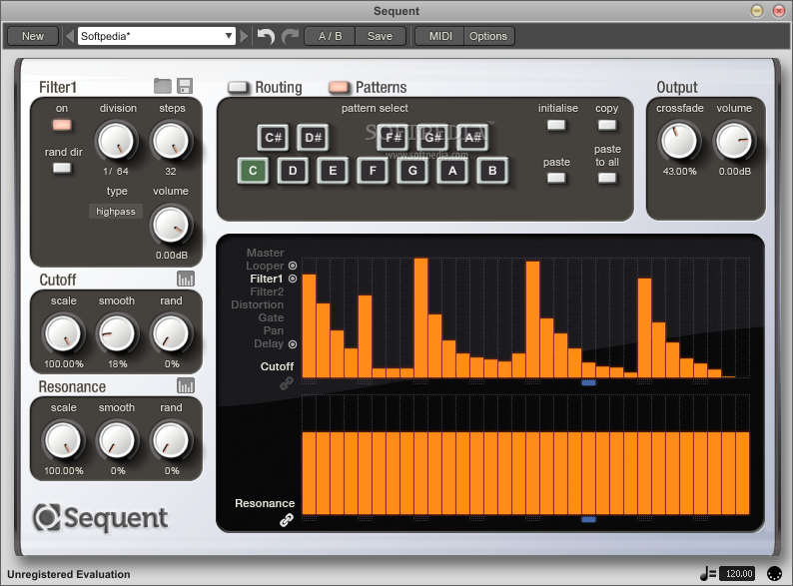Select previous preset arrow

pyautogui.click(x=70, y=36)
